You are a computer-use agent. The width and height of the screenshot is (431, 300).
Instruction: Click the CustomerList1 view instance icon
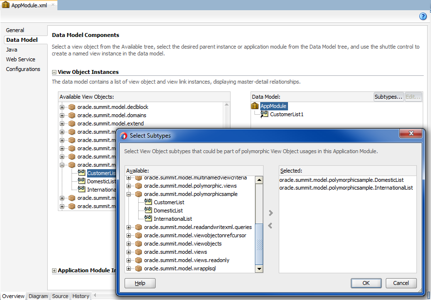pyautogui.click(x=264, y=114)
